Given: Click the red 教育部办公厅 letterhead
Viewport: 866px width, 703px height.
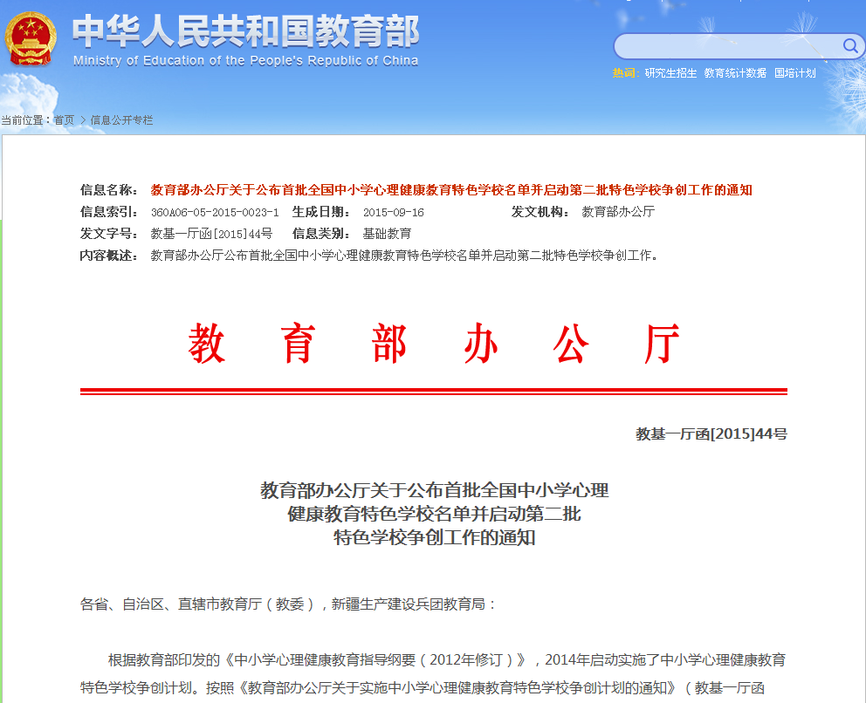Looking at the screenshot, I should [434, 344].
